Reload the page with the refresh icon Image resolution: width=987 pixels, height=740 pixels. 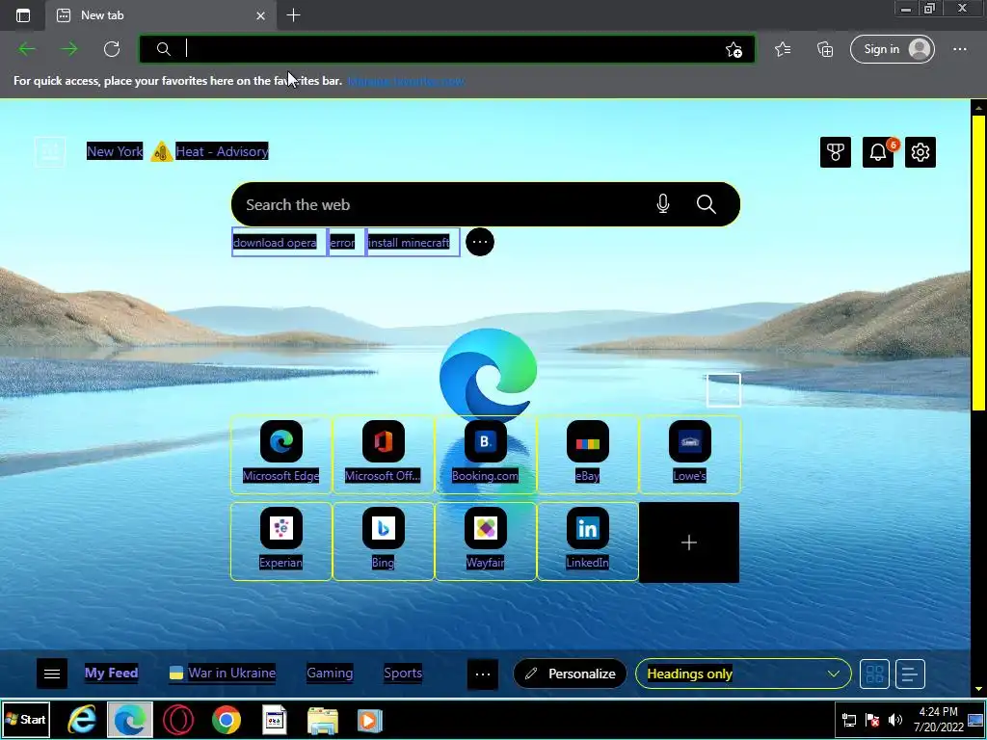point(112,49)
